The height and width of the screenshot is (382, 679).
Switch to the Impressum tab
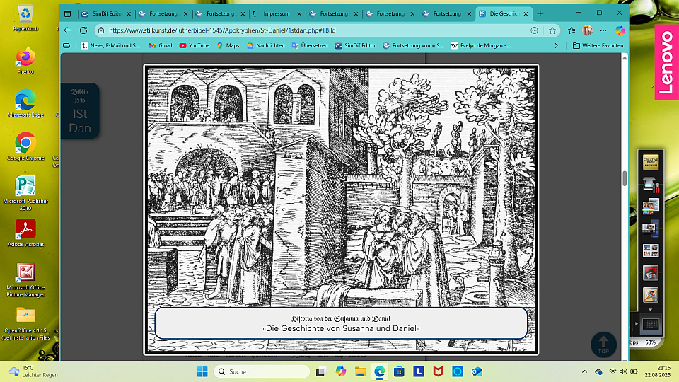tap(277, 14)
